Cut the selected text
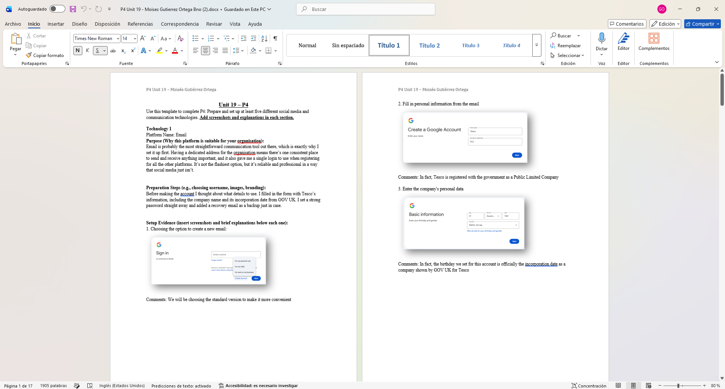Image resolution: width=725 pixels, height=389 pixels. (x=36, y=36)
